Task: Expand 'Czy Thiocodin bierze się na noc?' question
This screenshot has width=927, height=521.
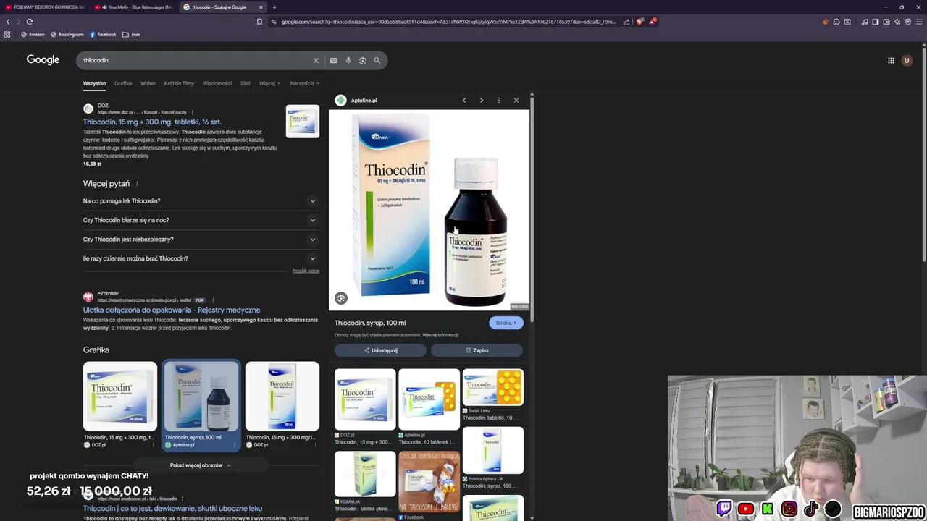Action: pos(201,220)
